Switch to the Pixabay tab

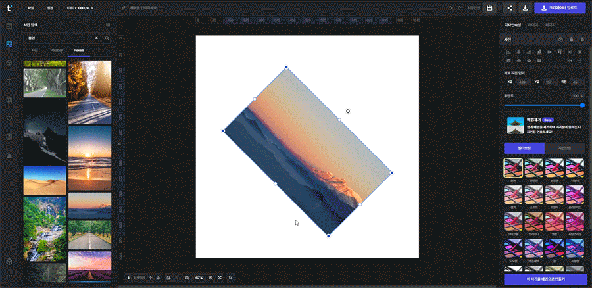pos(57,50)
